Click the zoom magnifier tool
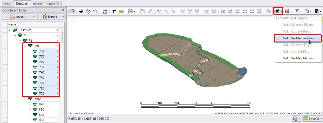 coord(96,11)
